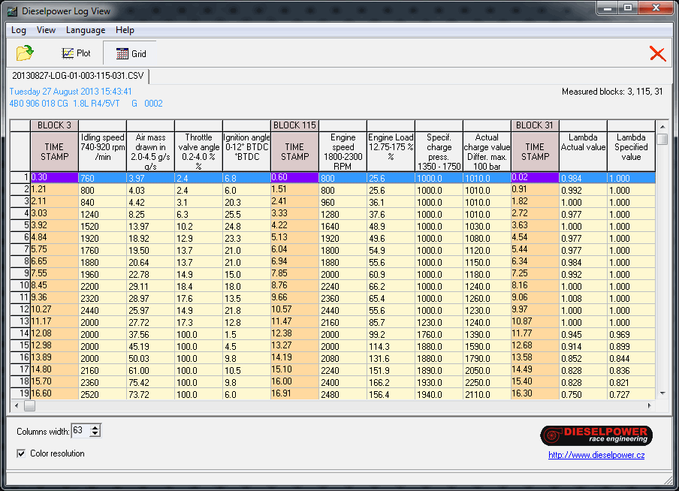Select row number 1 header

point(20,177)
